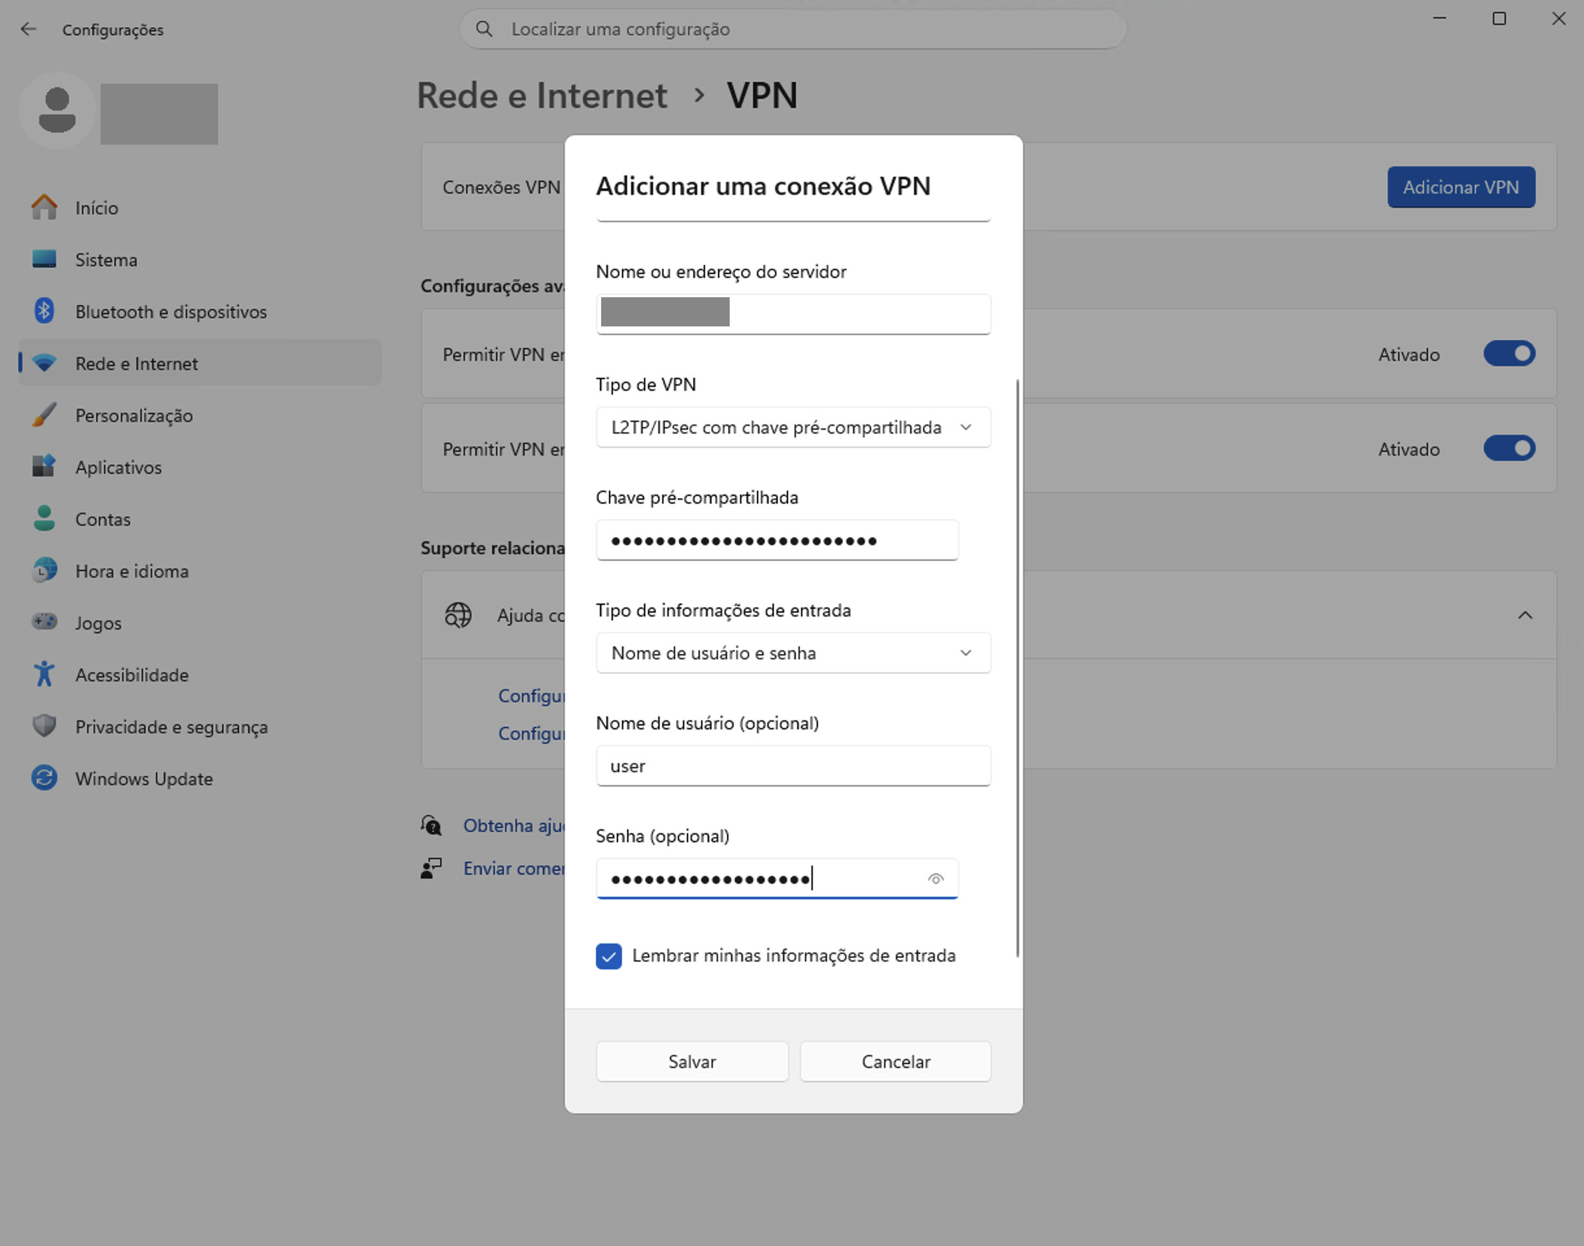
Task: Open Personalização settings page
Action: [x=199, y=415]
